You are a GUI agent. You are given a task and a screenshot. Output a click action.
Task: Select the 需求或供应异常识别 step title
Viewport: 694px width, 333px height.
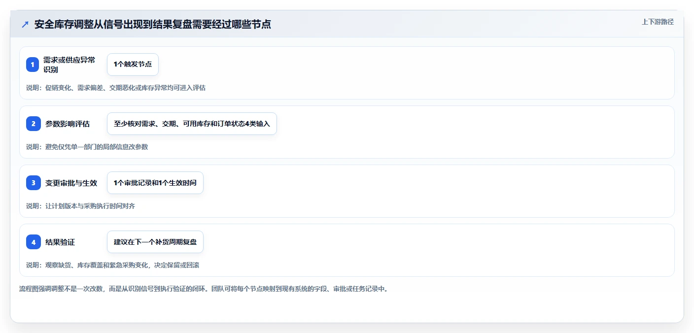click(x=69, y=65)
